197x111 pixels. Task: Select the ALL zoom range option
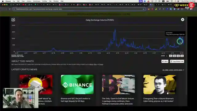[167, 56]
